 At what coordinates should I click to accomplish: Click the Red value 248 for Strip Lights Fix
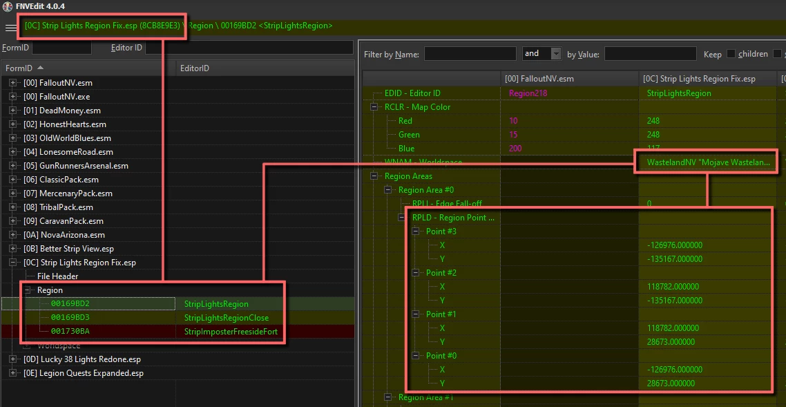click(653, 121)
